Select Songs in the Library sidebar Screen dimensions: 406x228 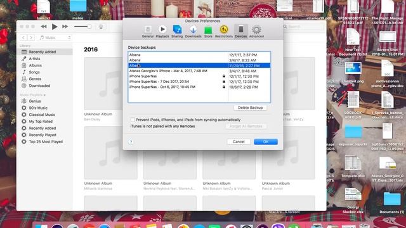pos(46,72)
